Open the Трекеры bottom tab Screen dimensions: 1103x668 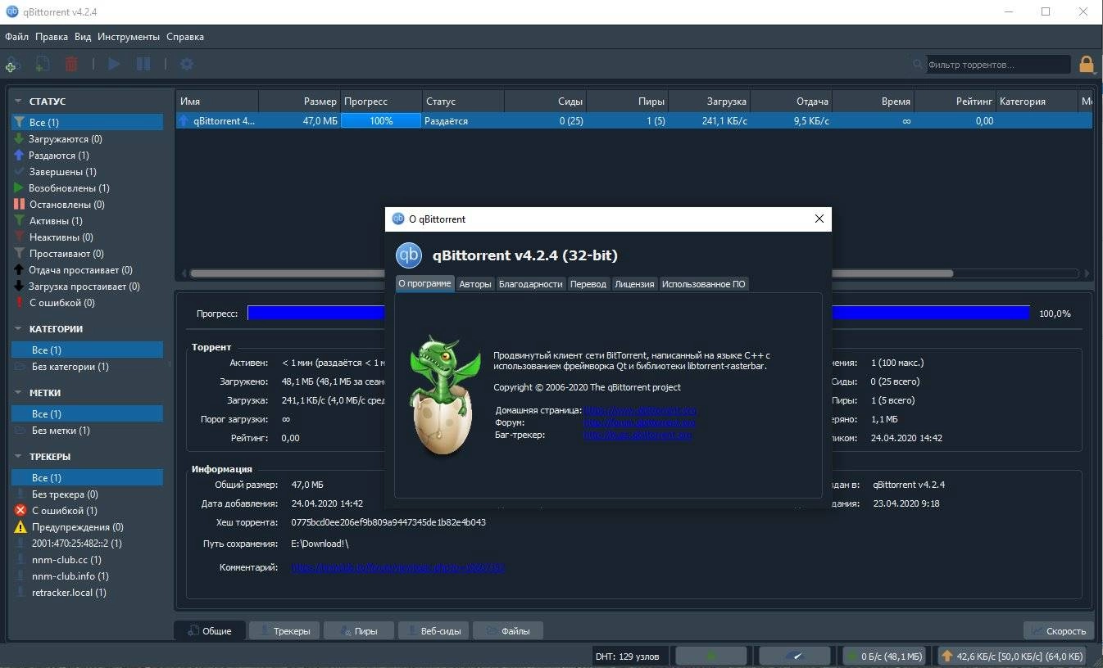pos(284,630)
